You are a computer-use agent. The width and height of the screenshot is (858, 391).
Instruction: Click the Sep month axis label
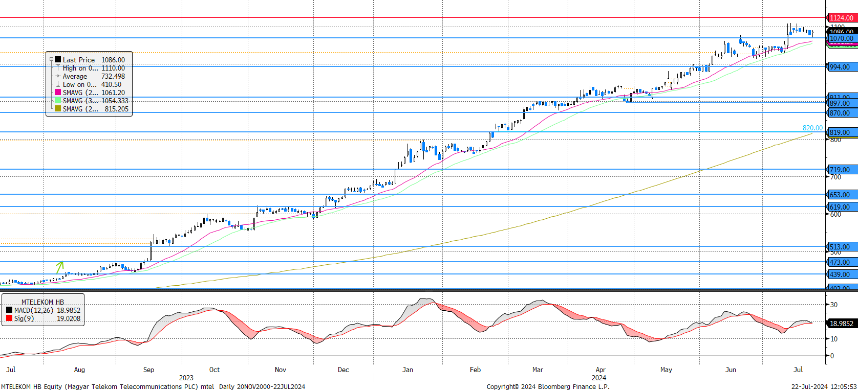click(x=148, y=370)
